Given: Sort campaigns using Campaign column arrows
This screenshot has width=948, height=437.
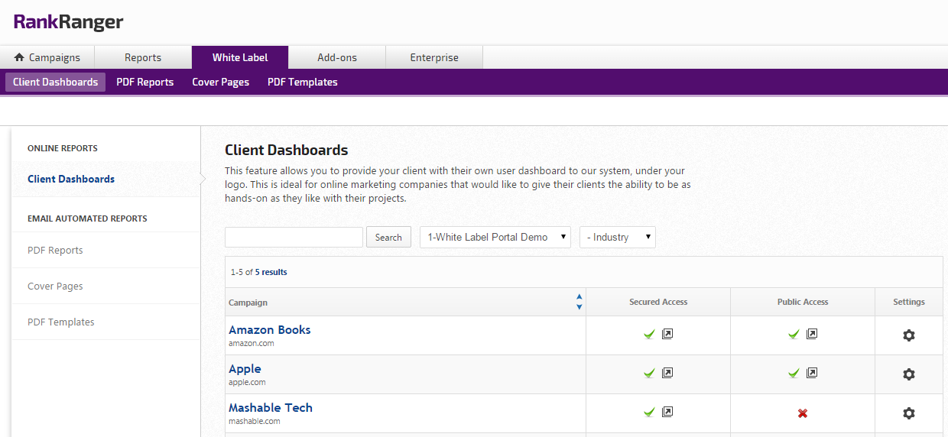Looking at the screenshot, I should click(579, 302).
